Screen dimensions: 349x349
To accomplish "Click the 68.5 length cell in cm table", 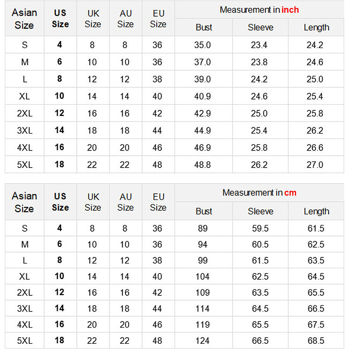I will pos(316,341).
